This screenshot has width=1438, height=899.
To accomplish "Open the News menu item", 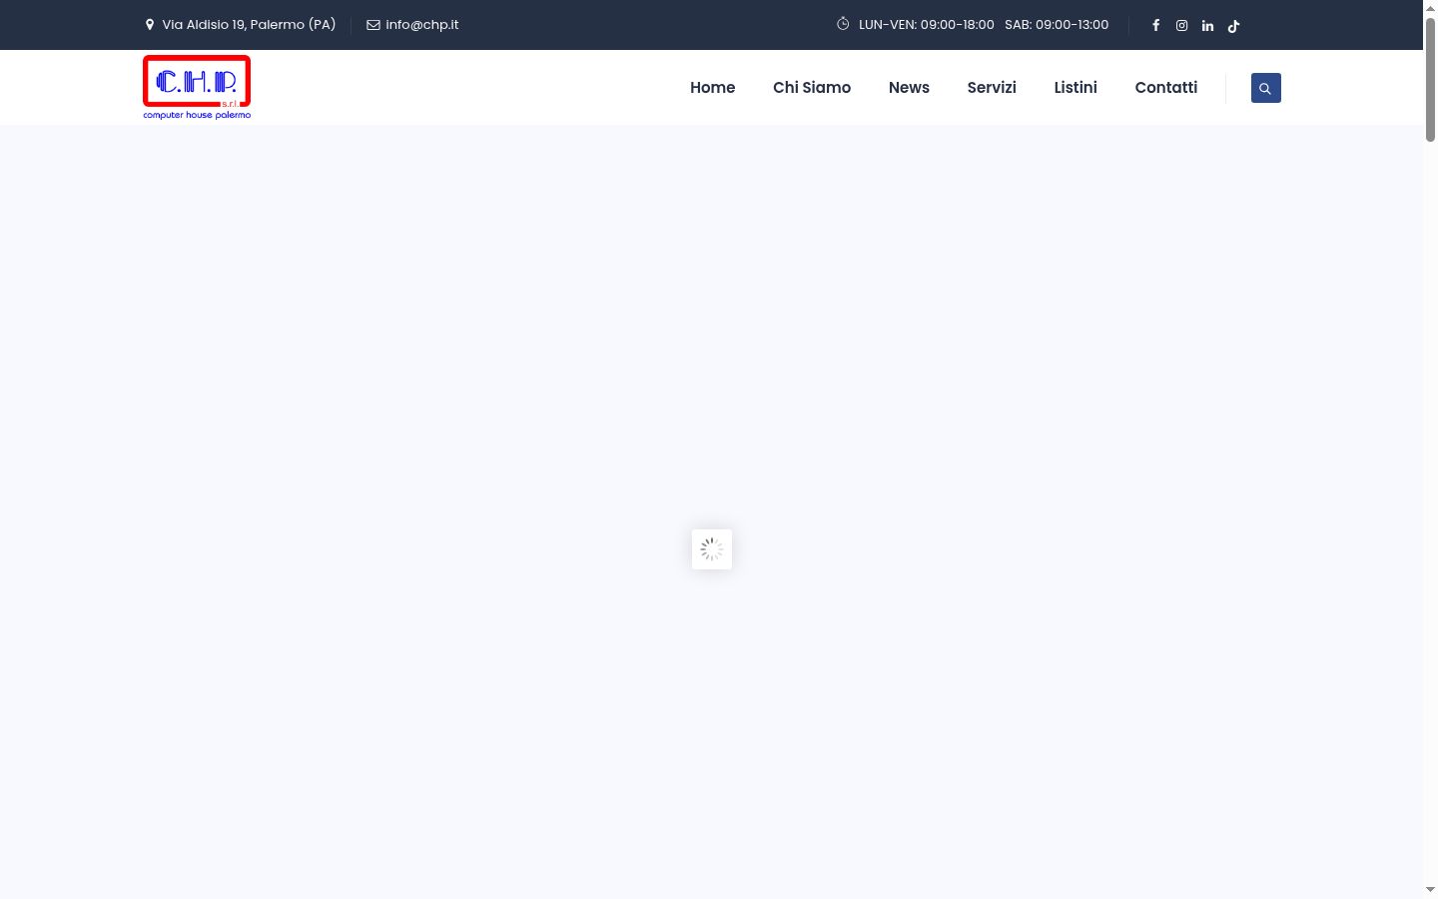I will (x=909, y=88).
